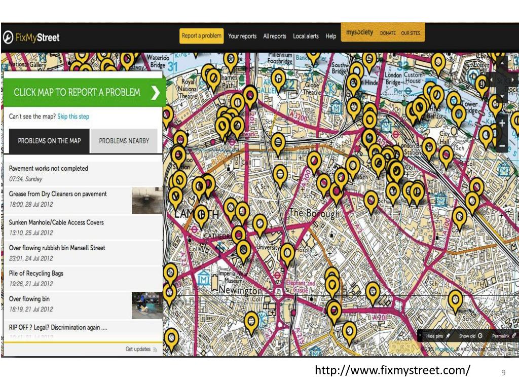Viewport: 519px width, 389px height.
Task: Pan the map up with the arrow
Action: point(502,62)
